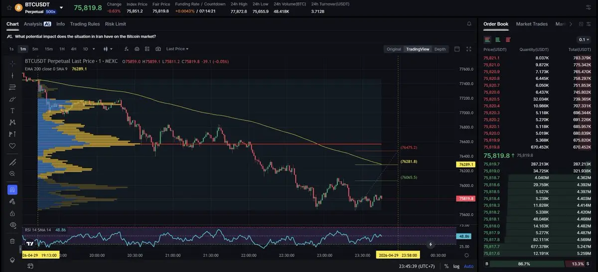Show only sell orders in order book
The width and height of the screenshot is (598, 272).
(508, 39)
